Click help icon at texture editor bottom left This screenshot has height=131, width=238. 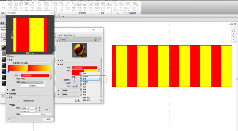tap(9, 119)
